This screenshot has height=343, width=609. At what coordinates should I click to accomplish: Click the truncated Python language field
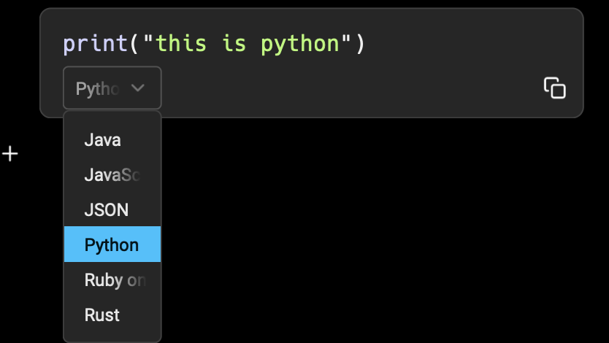tap(98, 88)
